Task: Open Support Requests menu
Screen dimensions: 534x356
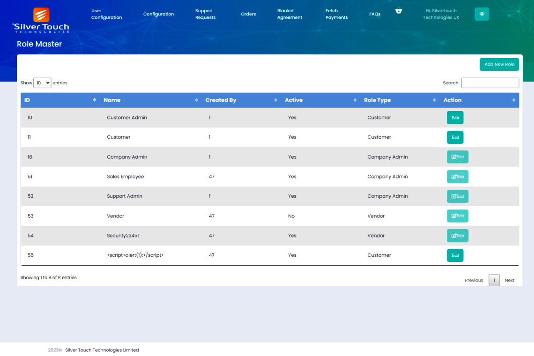Action: 205,14
